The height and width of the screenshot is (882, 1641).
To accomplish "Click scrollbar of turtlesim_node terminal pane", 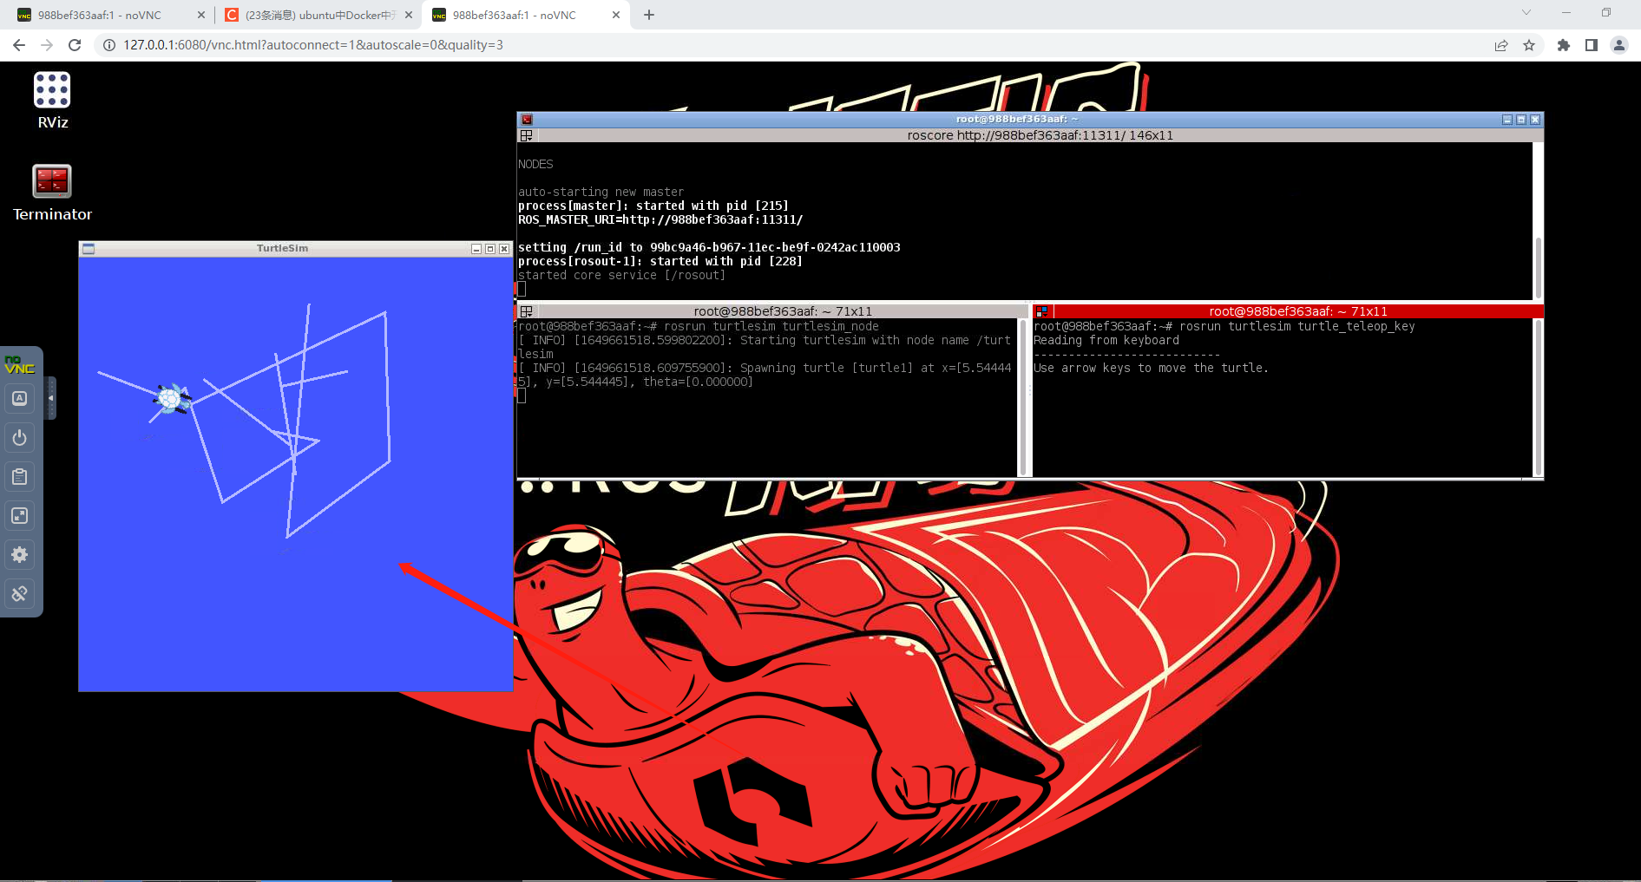I will coord(1023,398).
